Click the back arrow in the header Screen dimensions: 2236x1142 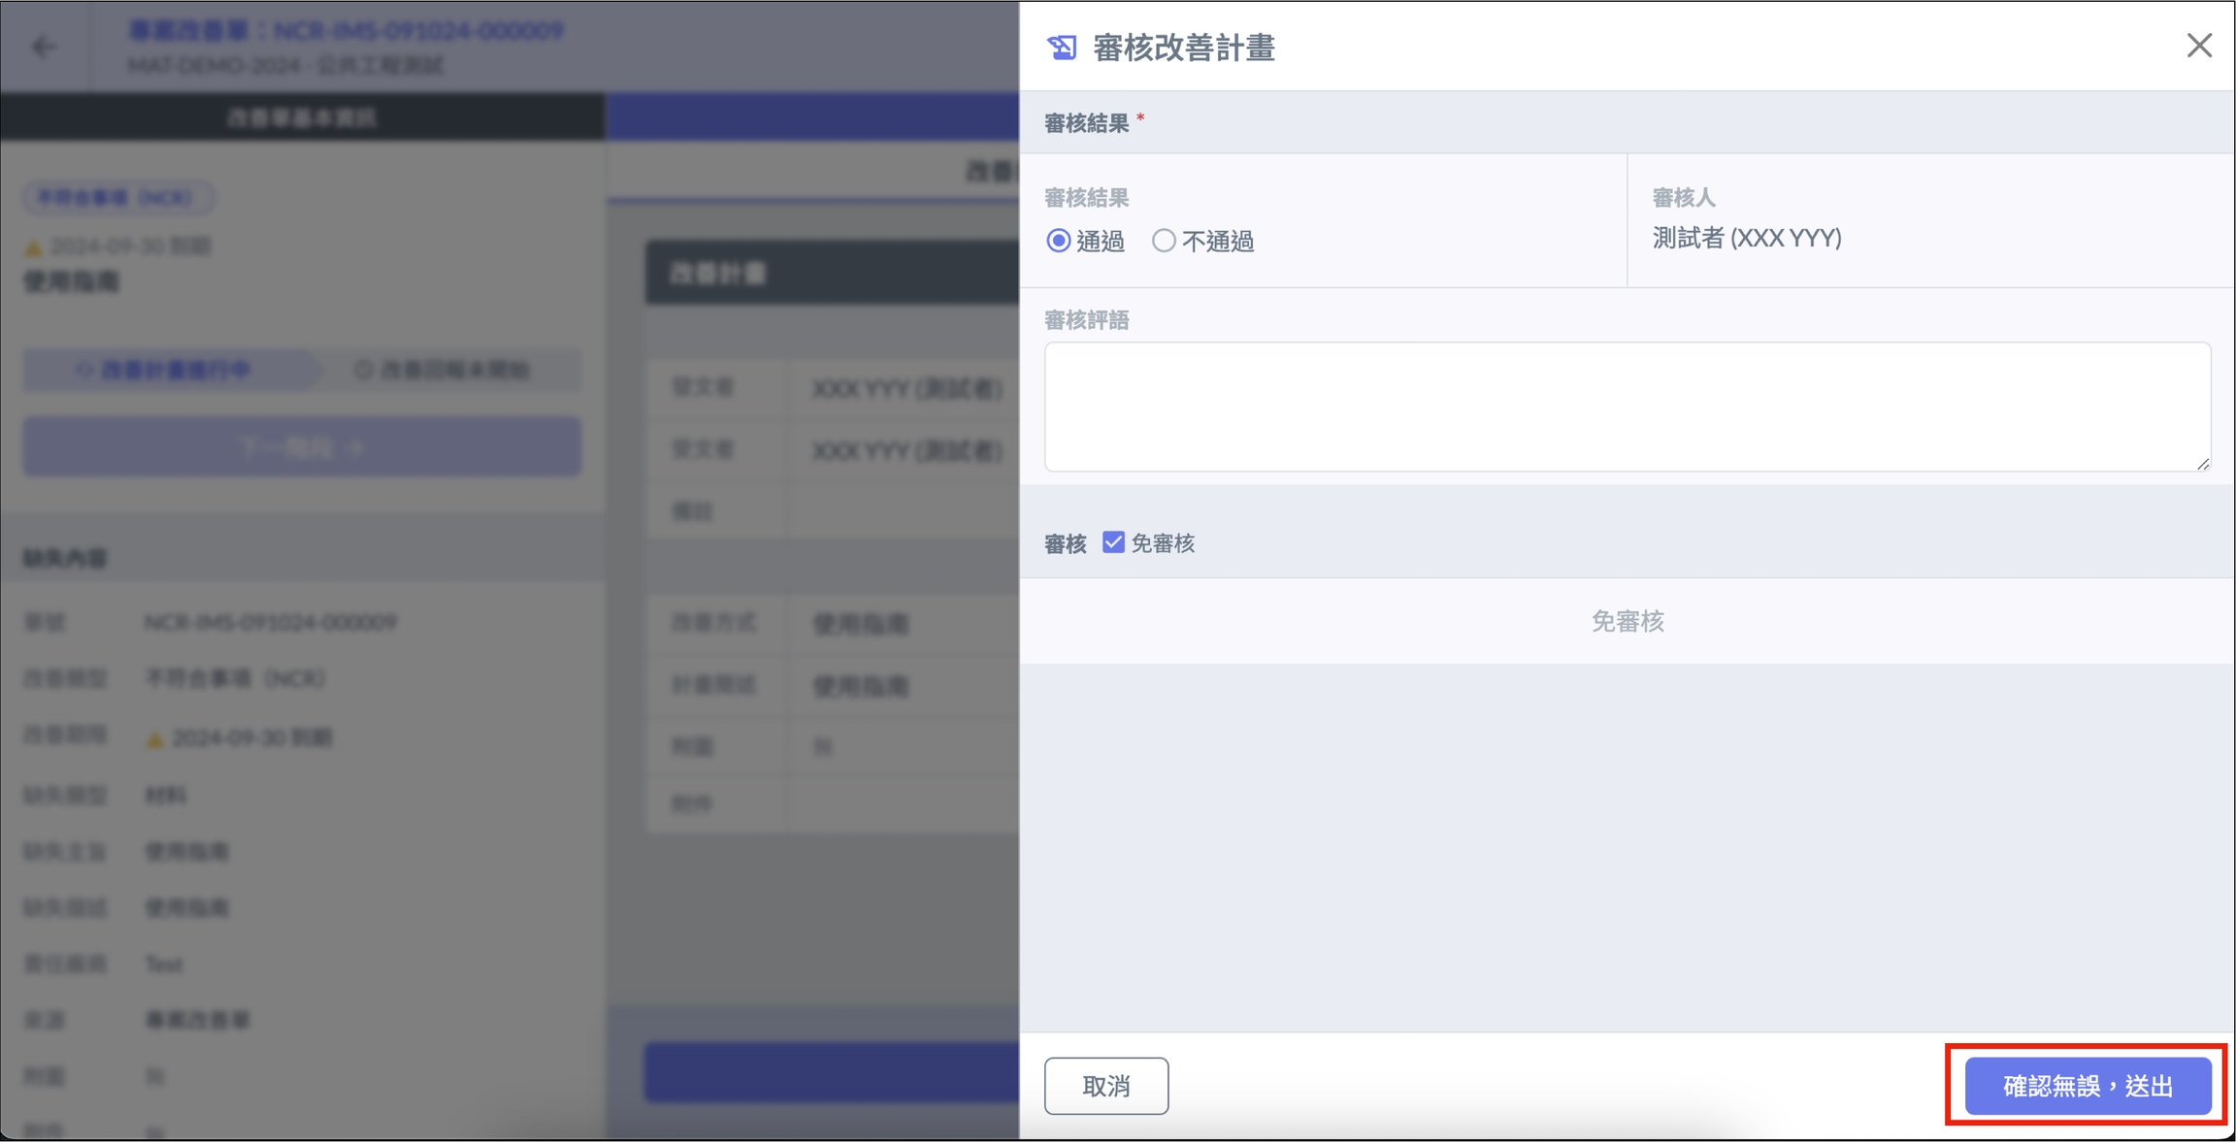click(44, 47)
